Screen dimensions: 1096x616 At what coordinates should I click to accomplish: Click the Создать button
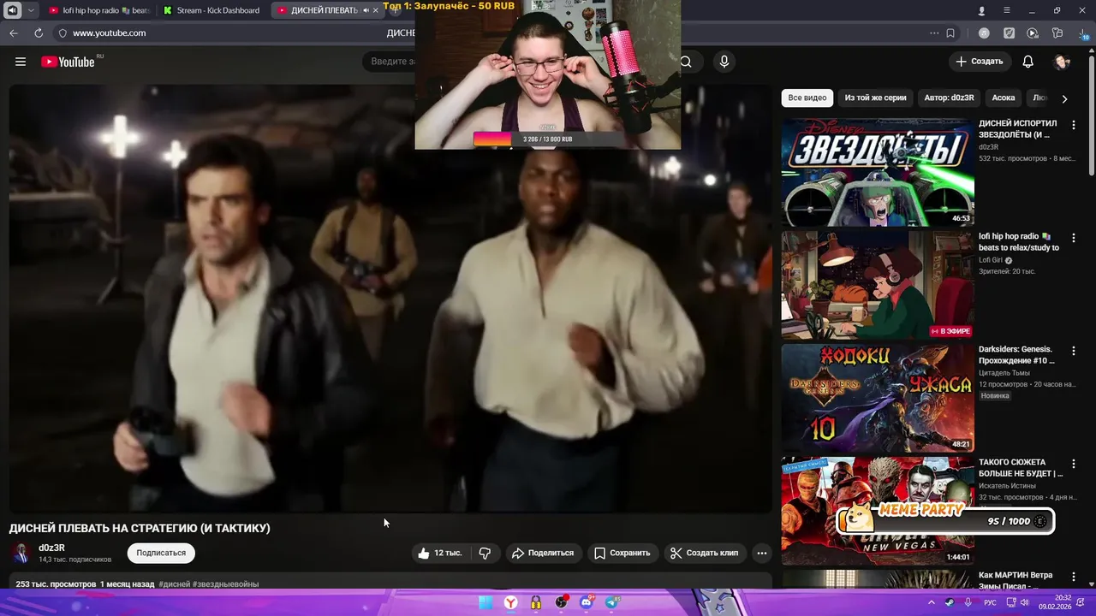[x=980, y=62]
